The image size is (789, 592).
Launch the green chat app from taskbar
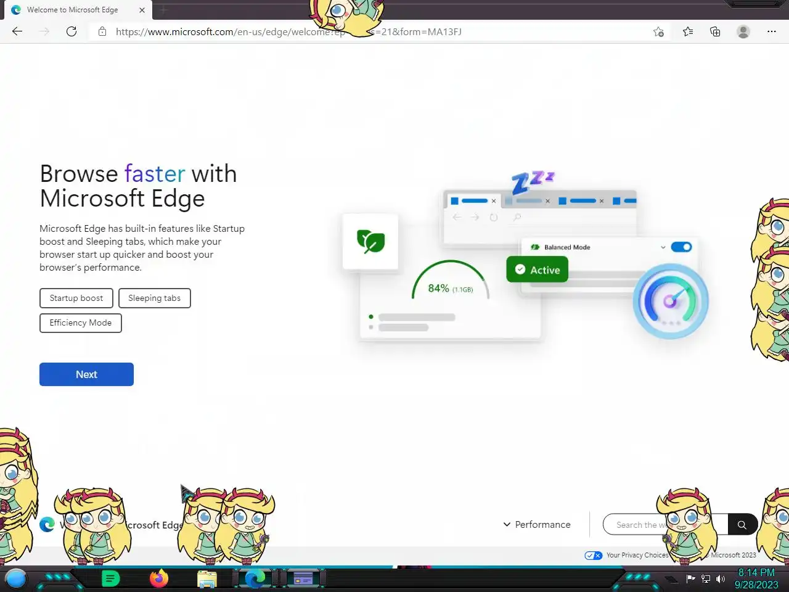(110, 579)
